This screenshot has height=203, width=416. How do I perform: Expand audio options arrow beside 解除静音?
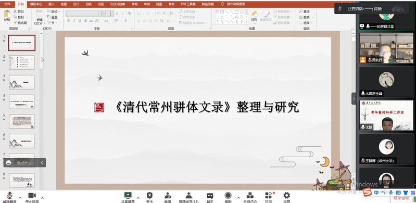click(x=20, y=198)
